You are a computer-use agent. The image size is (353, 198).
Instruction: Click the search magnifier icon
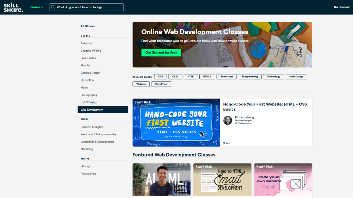tap(53, 7)
